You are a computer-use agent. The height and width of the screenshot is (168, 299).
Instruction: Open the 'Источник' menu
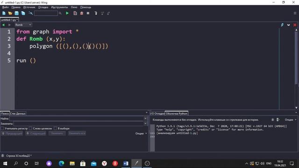29,7
